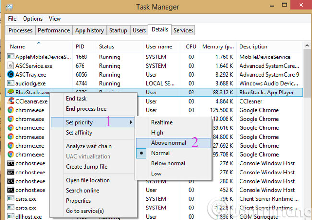Click the BlueStacks.exe process icon
This screenshot has width=312, height=220.
[x=12, y=93]
